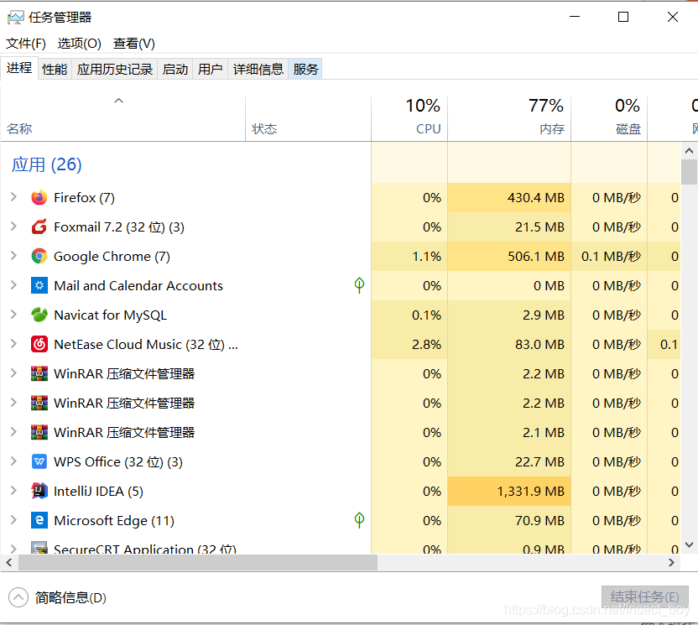Click green leaf status icon for Mail and Calendar

[359, 285]
